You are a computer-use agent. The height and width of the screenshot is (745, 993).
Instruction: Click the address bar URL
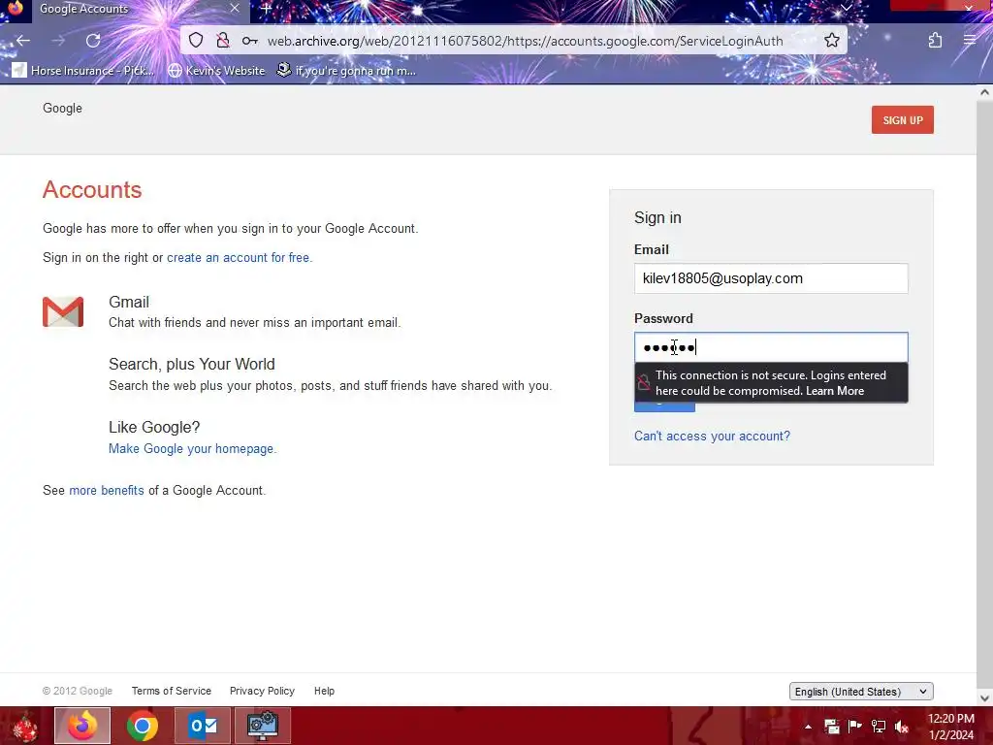[525, 41]
